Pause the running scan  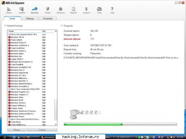(17, 130)
